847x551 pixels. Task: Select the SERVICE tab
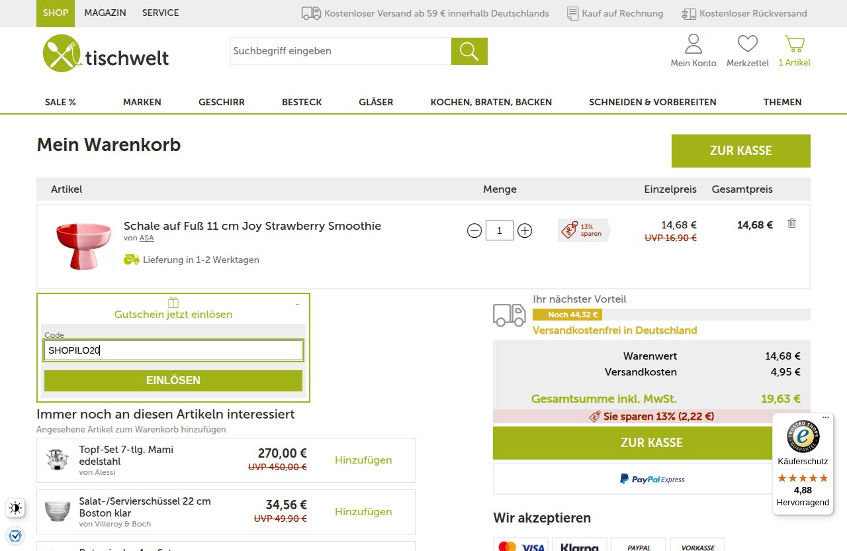(161, 13)
